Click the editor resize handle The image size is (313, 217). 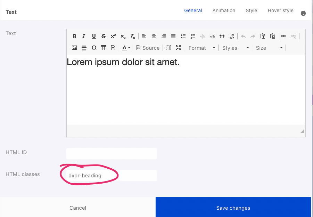pos(302,131)
